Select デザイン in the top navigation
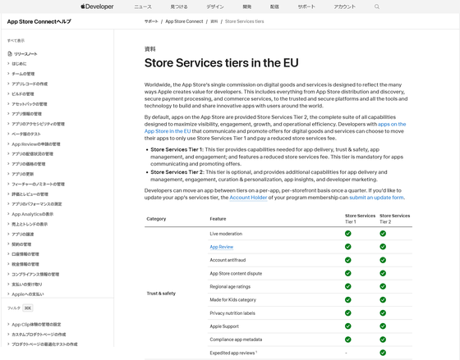Screen dimensions: 460x360 point(215,7)
